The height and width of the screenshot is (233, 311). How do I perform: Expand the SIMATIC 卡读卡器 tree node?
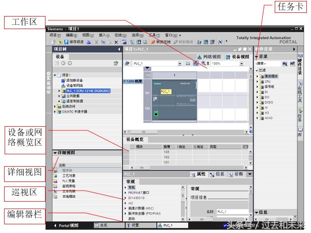pyautogui.click(x=55, y=112)
